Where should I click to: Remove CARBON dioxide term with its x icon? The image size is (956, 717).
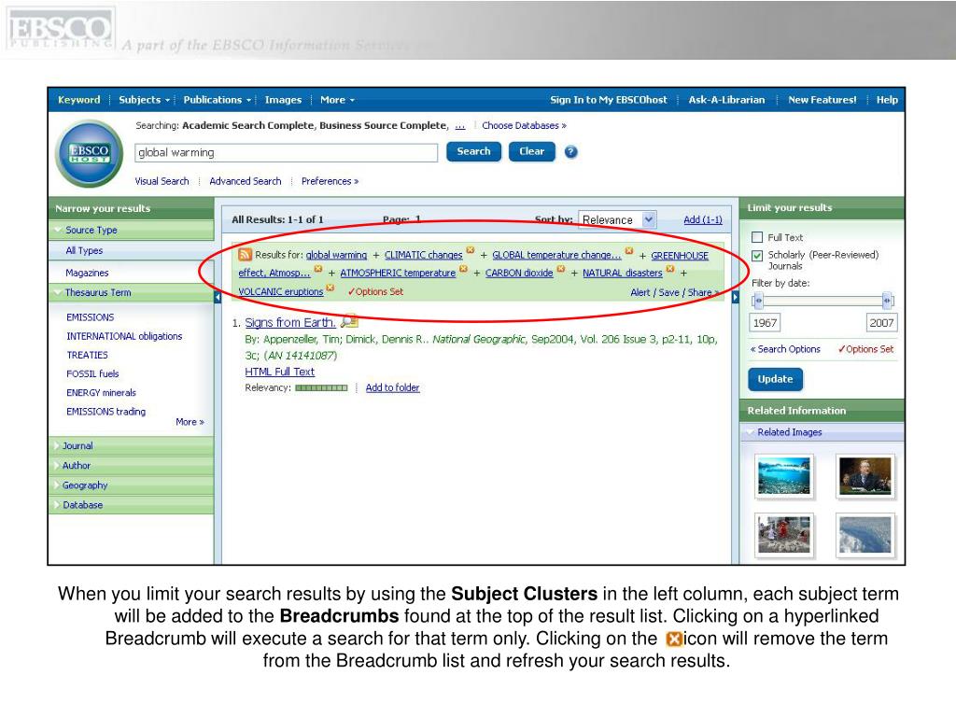(560, 268)
